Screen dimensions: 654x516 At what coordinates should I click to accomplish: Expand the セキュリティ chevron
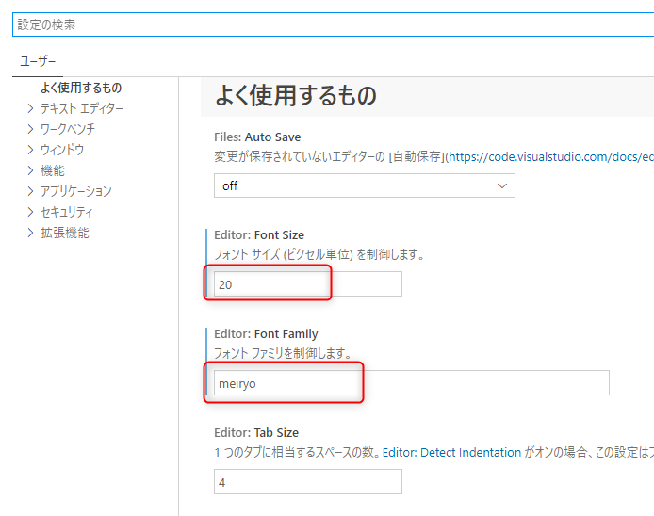click(31, 212)
